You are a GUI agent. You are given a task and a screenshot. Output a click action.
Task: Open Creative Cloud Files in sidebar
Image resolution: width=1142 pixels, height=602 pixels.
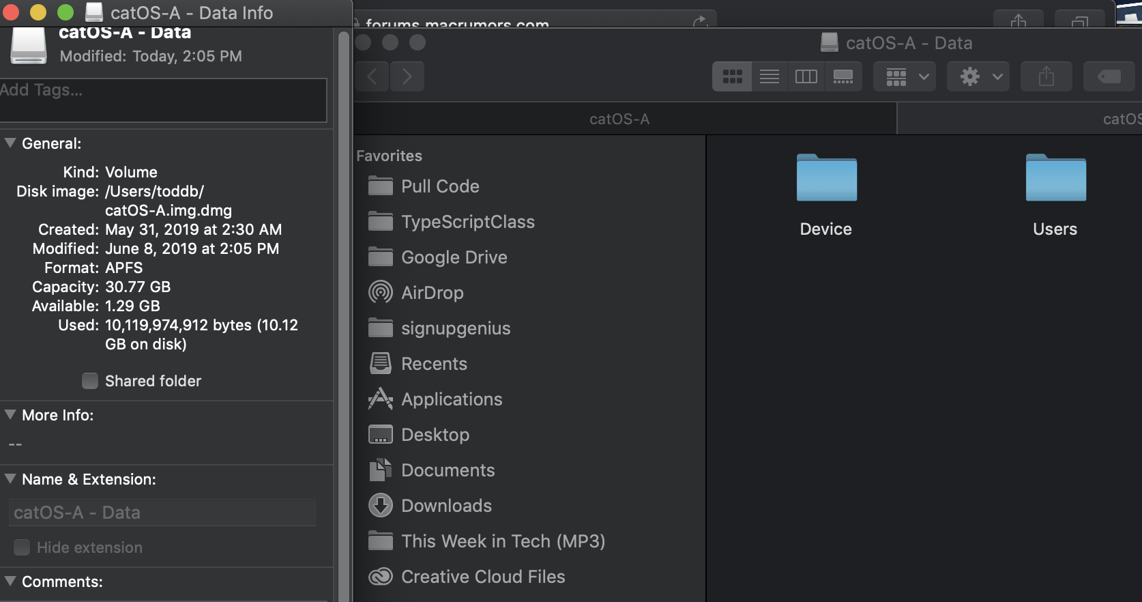click(483, 577)
